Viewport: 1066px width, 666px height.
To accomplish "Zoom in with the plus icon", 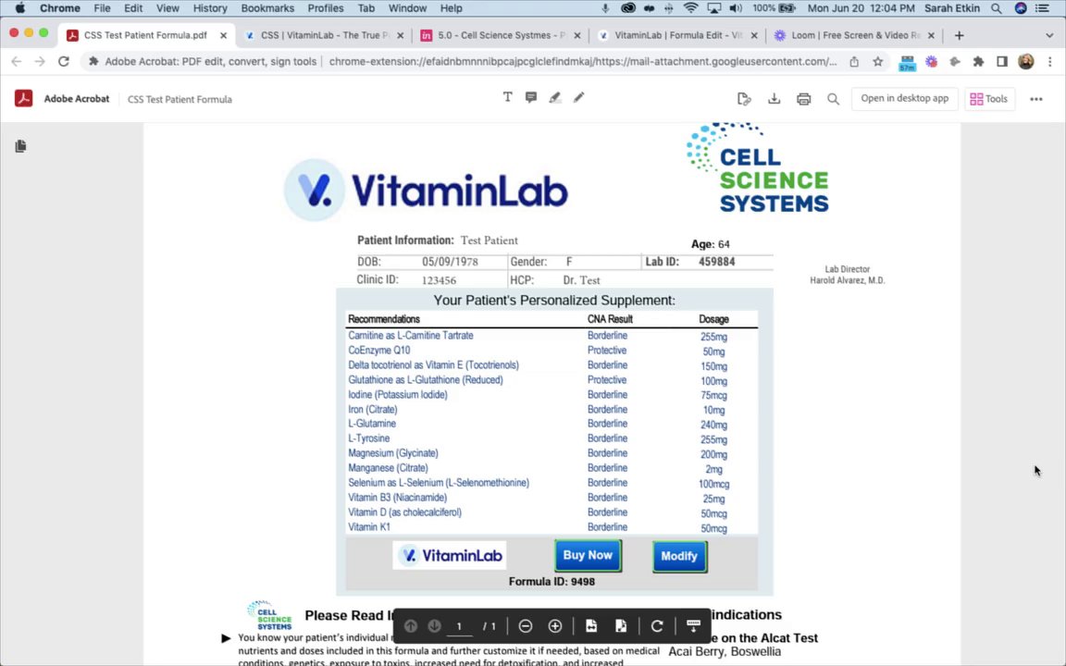I will [x=555, y=626].
